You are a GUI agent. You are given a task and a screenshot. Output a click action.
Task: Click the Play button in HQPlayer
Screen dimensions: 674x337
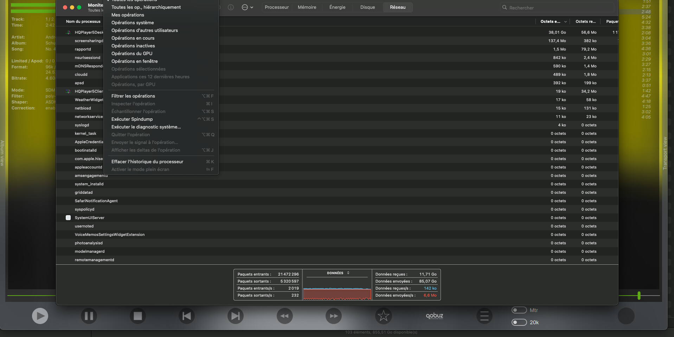(x=40, y=316)
